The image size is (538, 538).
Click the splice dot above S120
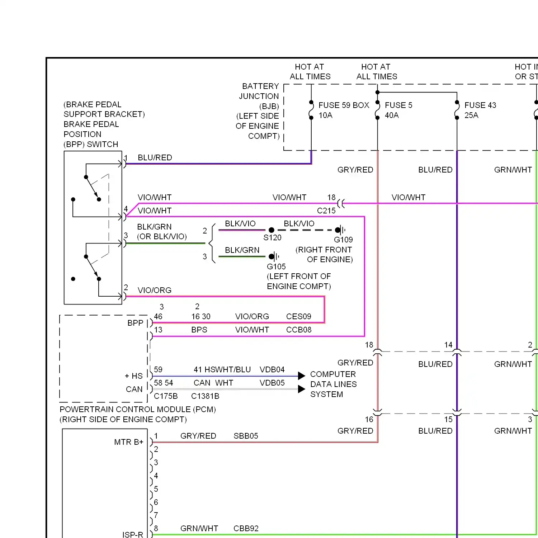point(272,230)
